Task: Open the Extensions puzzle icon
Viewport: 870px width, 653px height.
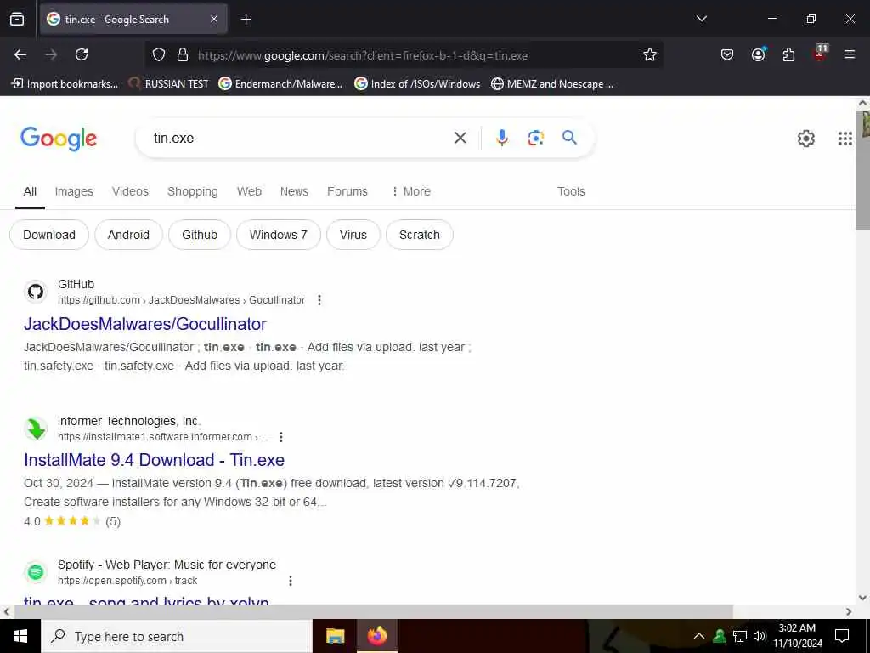Action: point(788,54)
